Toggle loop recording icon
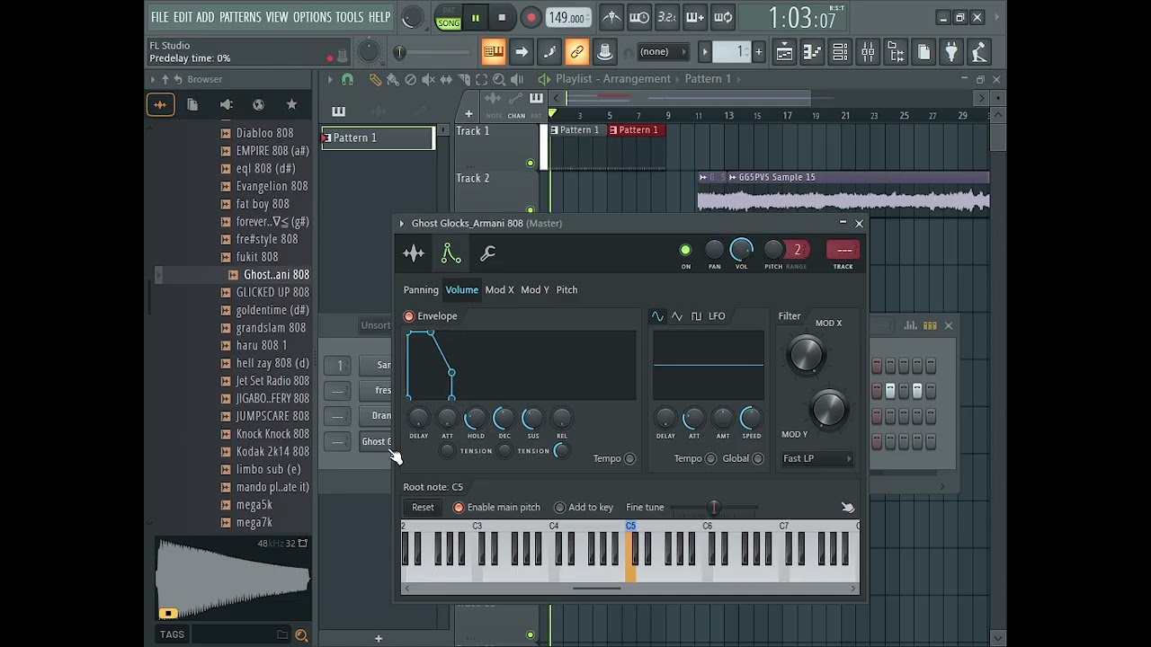Image resolution: width=1151 pixels, height=647 pixels. (x=723, y=17)
